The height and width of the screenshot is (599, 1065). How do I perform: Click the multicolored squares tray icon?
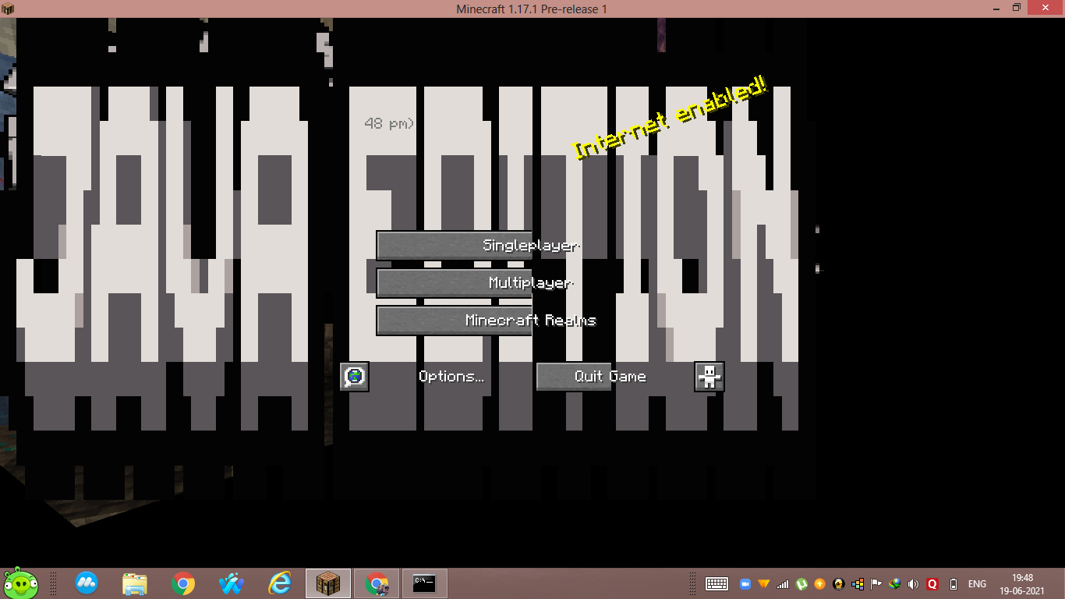[x=858, y=583]
